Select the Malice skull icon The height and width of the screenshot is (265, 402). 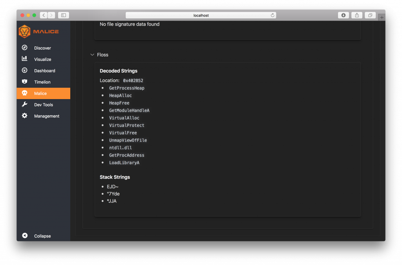pyautogui.click(x=25, y=93)
